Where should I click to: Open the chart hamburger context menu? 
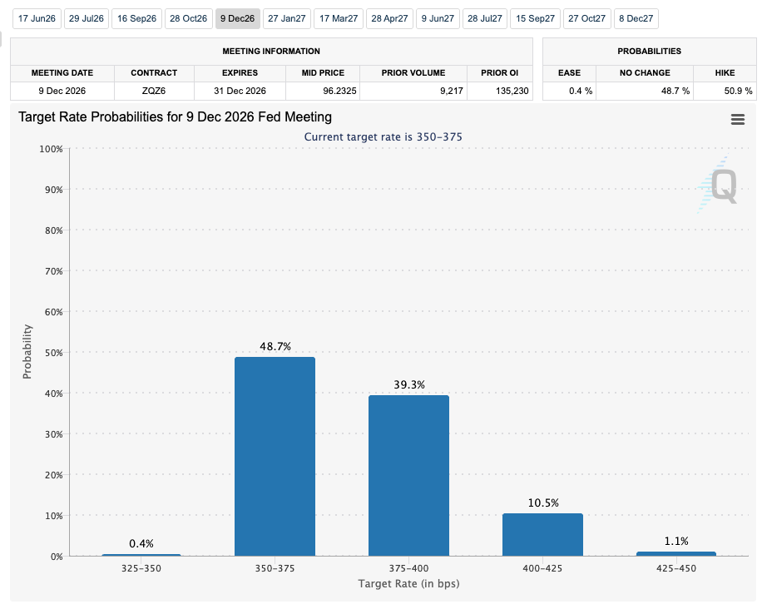738,119
